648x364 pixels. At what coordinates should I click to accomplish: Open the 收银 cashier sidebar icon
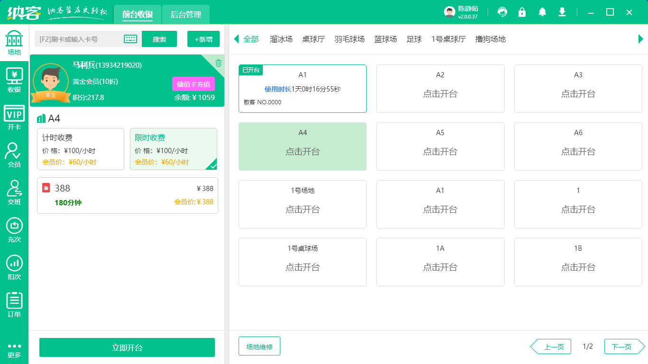(14, 80)
